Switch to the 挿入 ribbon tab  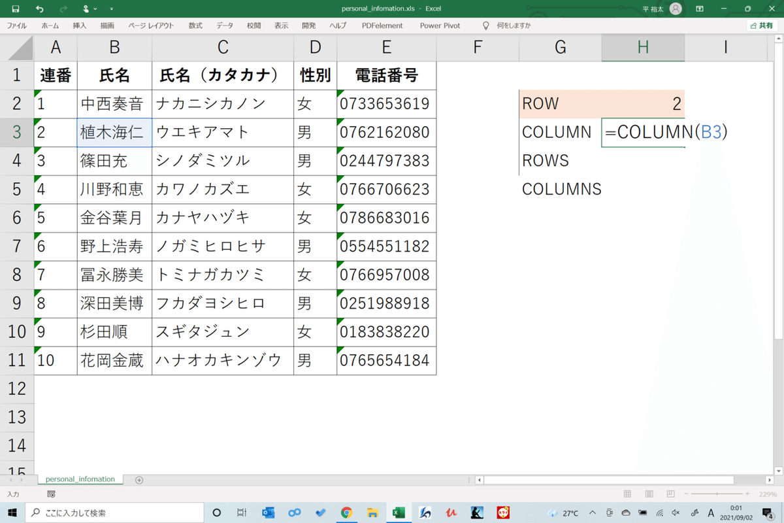tap(80, 25)
